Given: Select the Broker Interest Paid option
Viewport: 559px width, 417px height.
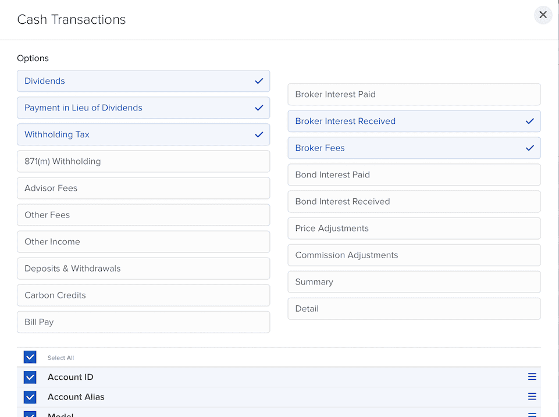Looking at the screenshot, I should [414, 94].
